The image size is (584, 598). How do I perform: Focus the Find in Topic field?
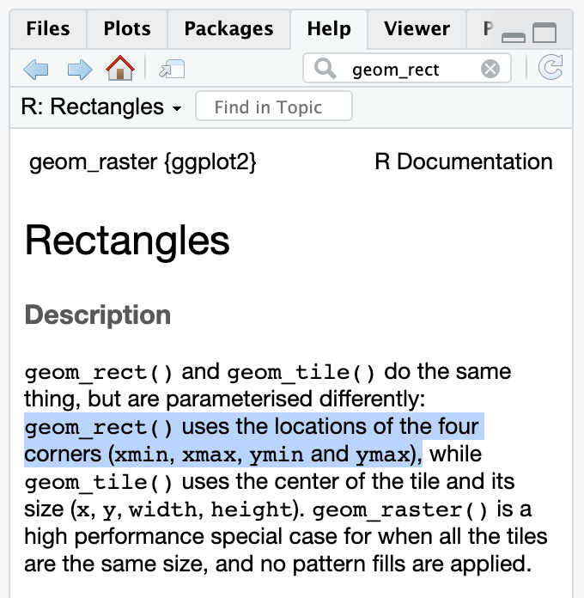point(273,107)
